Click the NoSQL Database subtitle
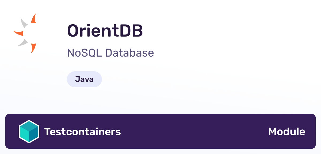Image resolution: width=321 pixels, height=154 pixels. pos(110,53)
